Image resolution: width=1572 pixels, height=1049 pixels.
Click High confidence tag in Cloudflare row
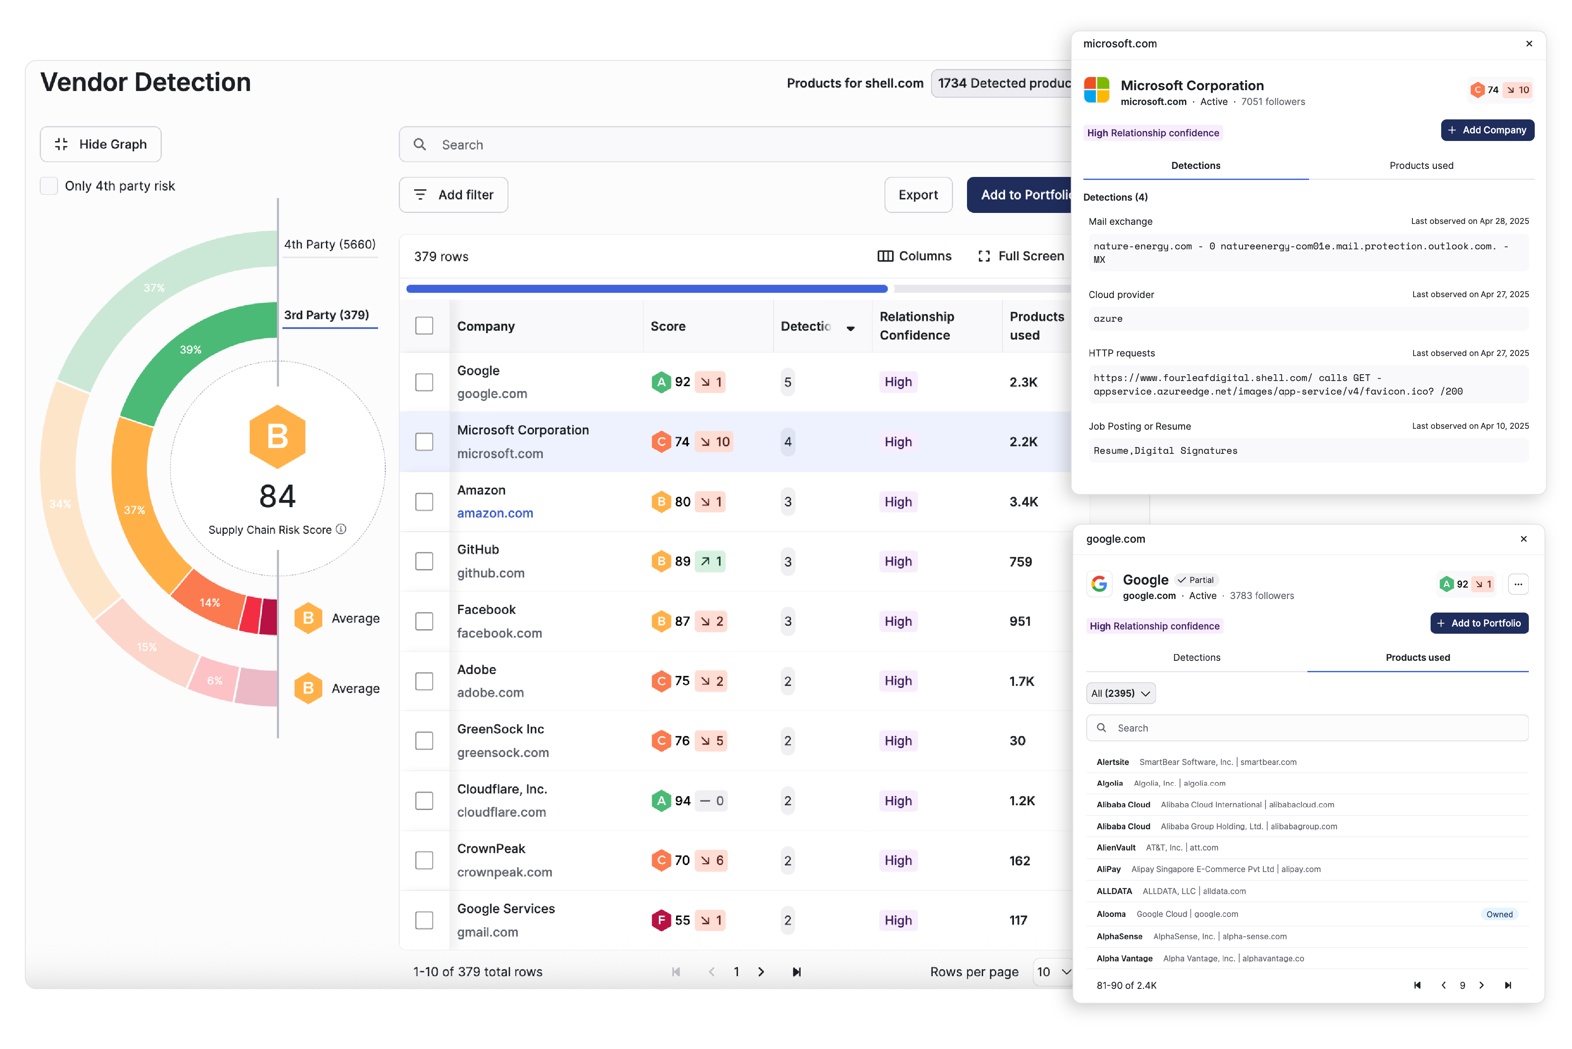[x=898, y=801]
